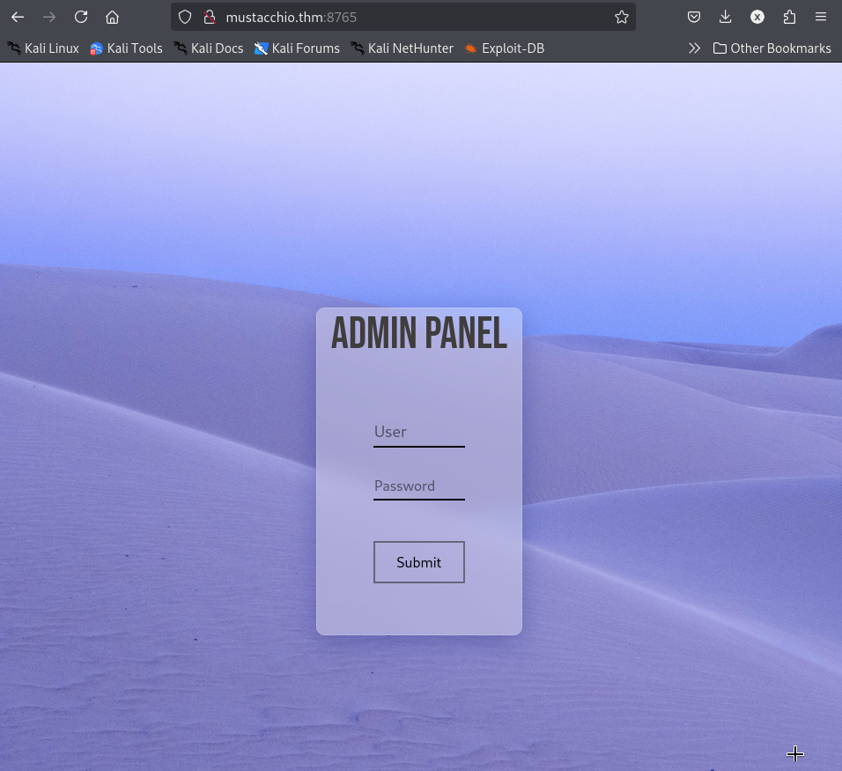The width and height of the screenshot is (842, 771).
Task: Open the Pocket save icon
Action: point(694,18)
